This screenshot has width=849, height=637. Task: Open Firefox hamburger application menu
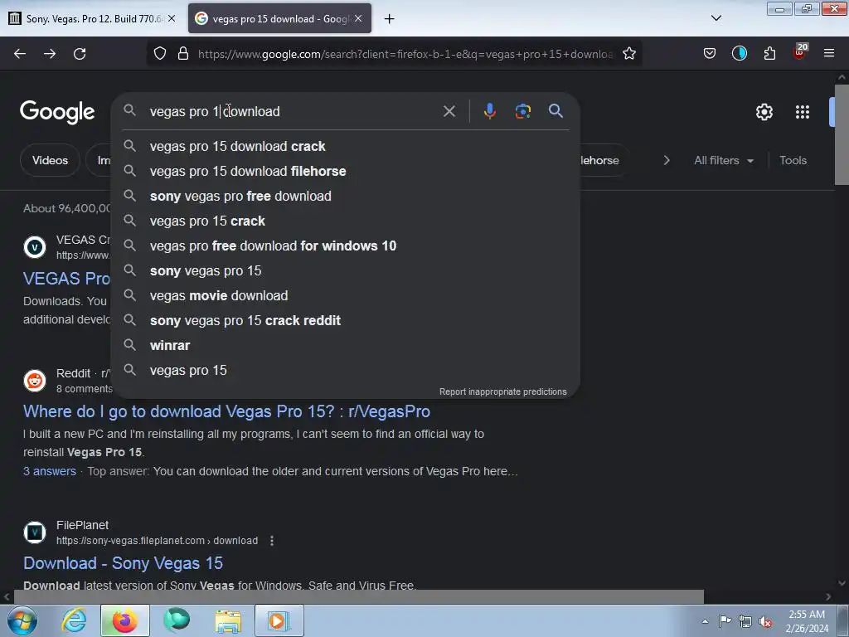pos(829,53)
